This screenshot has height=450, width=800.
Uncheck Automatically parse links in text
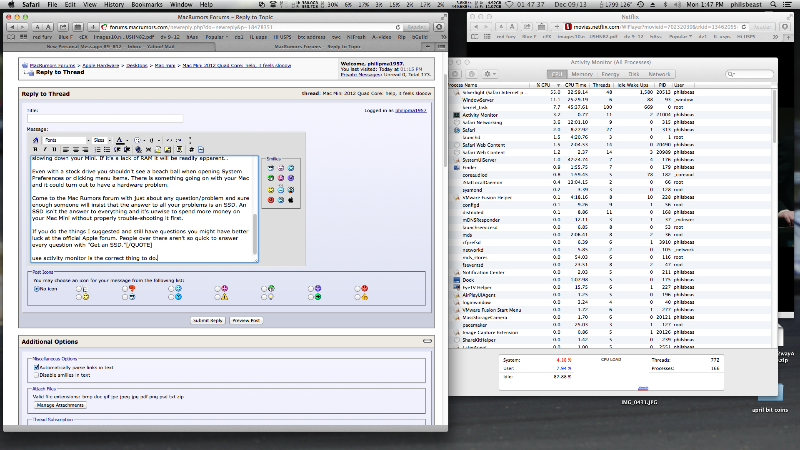(36, 367)
